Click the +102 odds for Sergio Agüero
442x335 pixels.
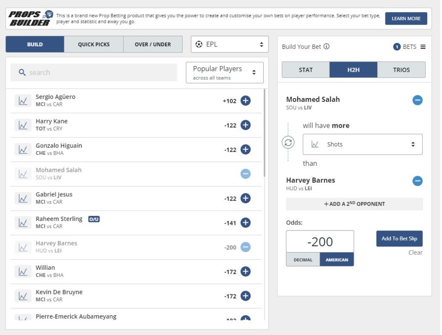click(x=230, y=101)
